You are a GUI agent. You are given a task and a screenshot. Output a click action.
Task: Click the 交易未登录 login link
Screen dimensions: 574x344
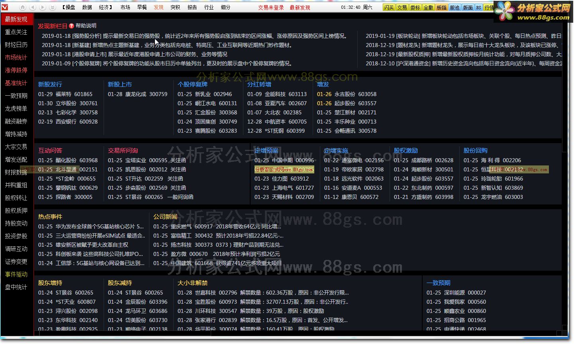pyautogui.click(x=271, y=8)
